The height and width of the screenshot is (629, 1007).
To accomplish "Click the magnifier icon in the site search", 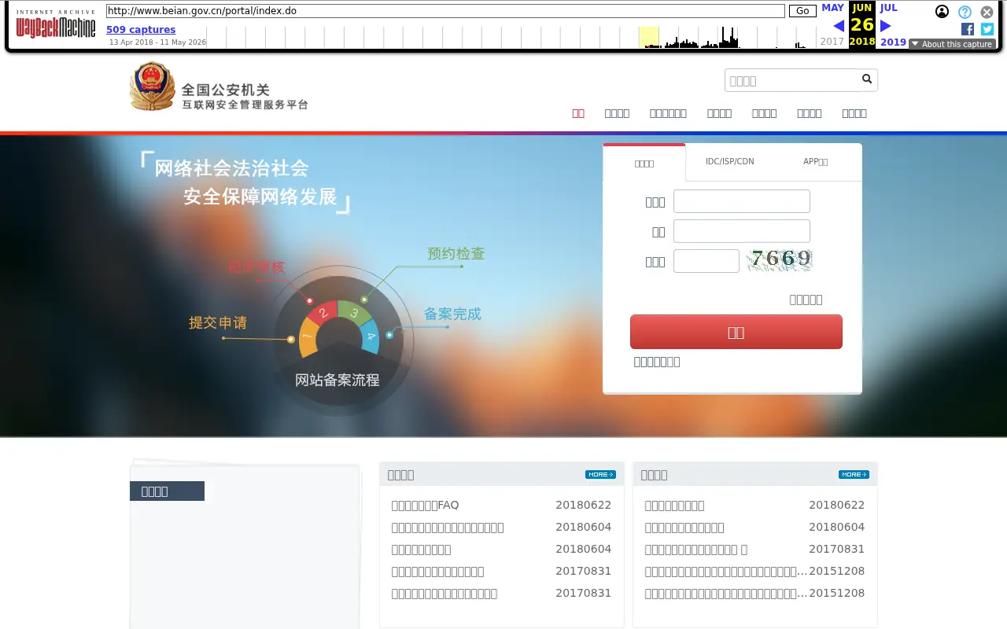I will pos(867,79).
